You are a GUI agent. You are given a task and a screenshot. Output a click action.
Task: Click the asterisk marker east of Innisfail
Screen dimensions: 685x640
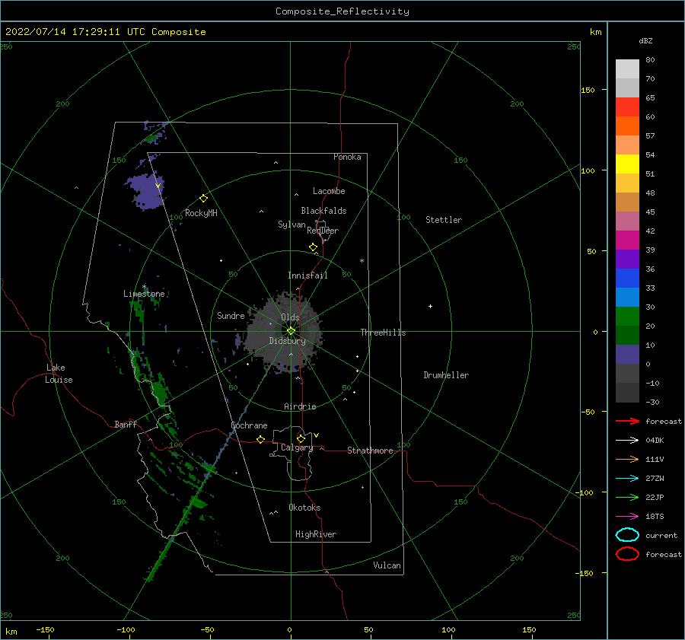tap(362, 261)
